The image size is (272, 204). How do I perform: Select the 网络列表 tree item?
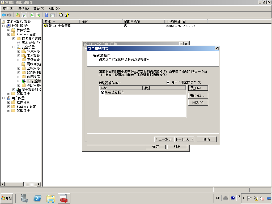[x=34, y=64]
